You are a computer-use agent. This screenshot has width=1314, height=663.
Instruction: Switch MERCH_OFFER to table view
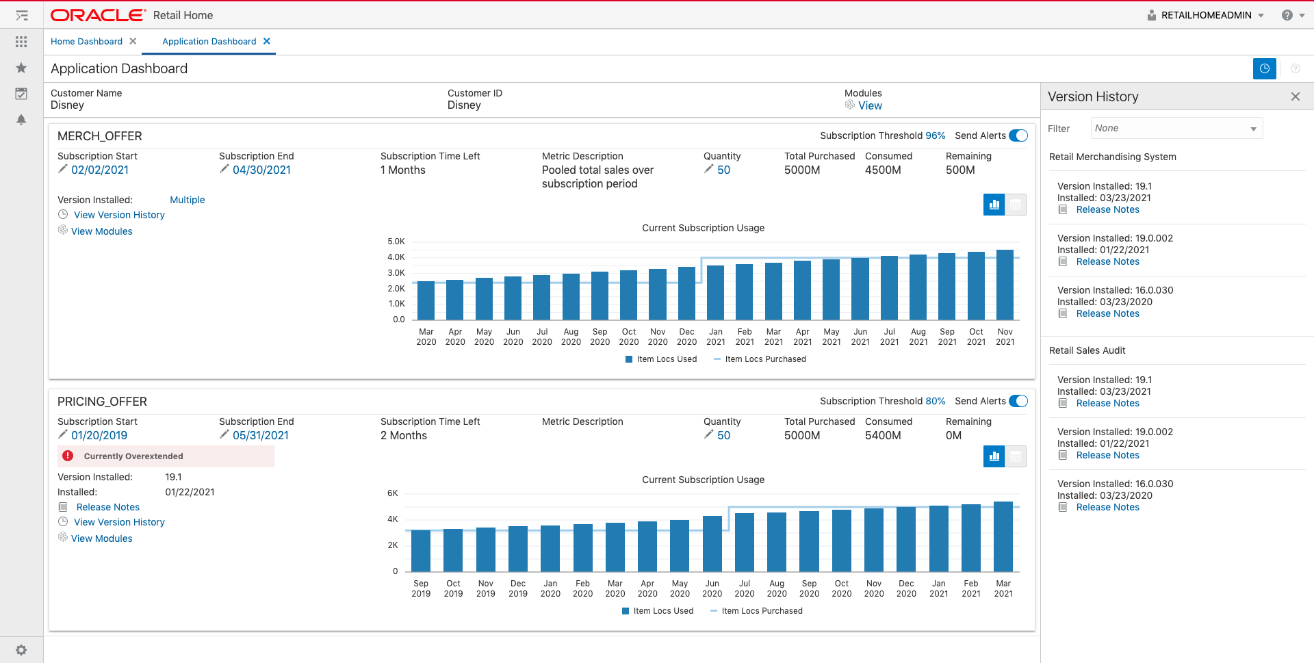1016,205
